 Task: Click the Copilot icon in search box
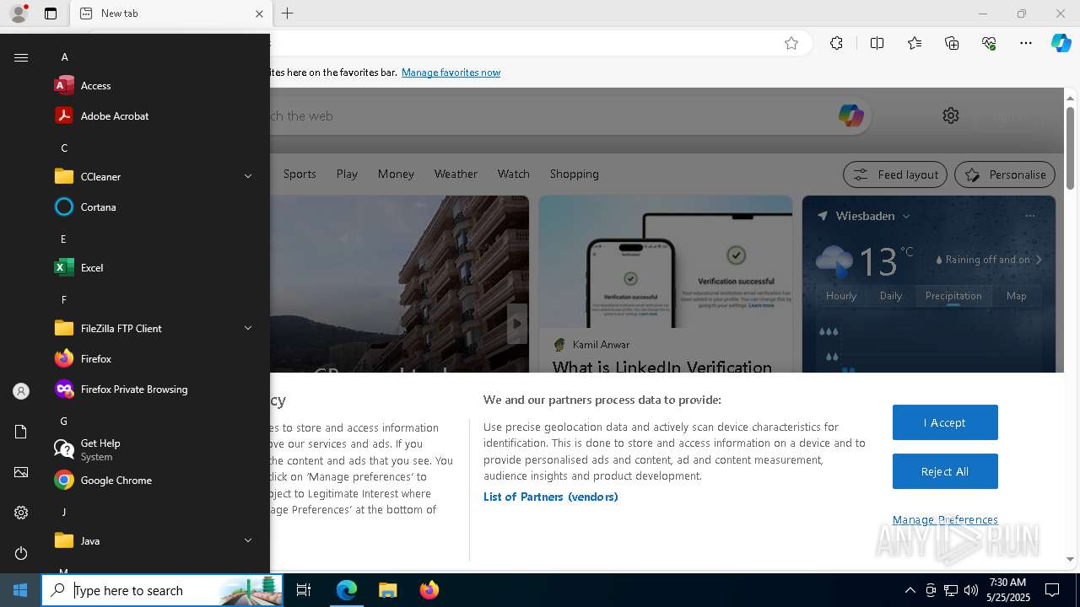pyautogui.click(x=850, y=115)
